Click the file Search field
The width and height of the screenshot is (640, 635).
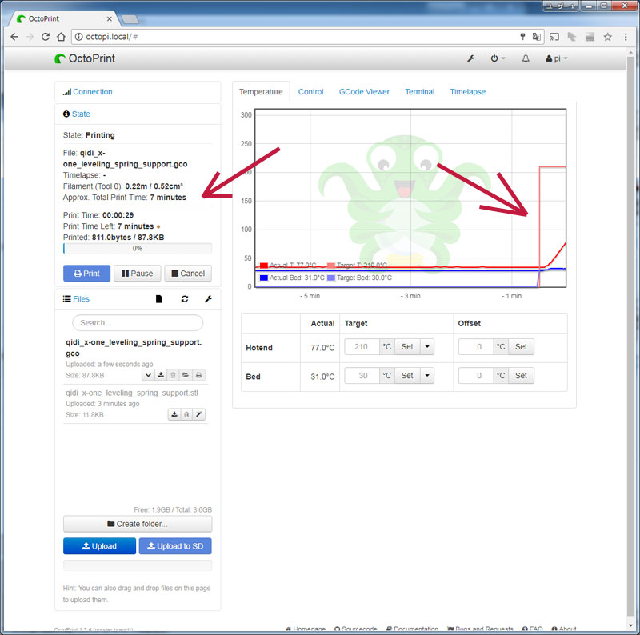coord(138,323)
